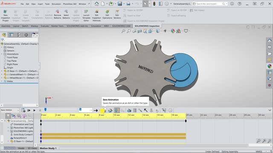Open the DimXpertManager crosshair tab icon

click(x=26, y=35)
